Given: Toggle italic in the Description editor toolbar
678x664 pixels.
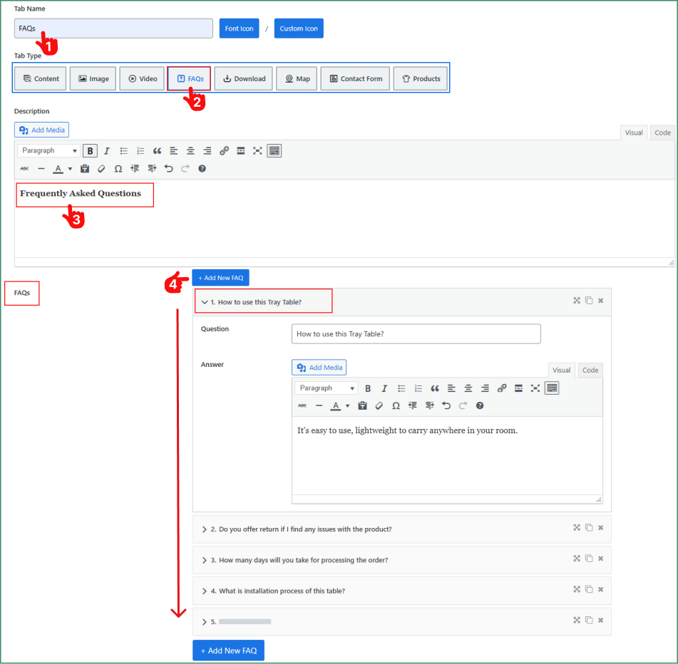Looking at the screenshot, I should click(x=107, y=151).
